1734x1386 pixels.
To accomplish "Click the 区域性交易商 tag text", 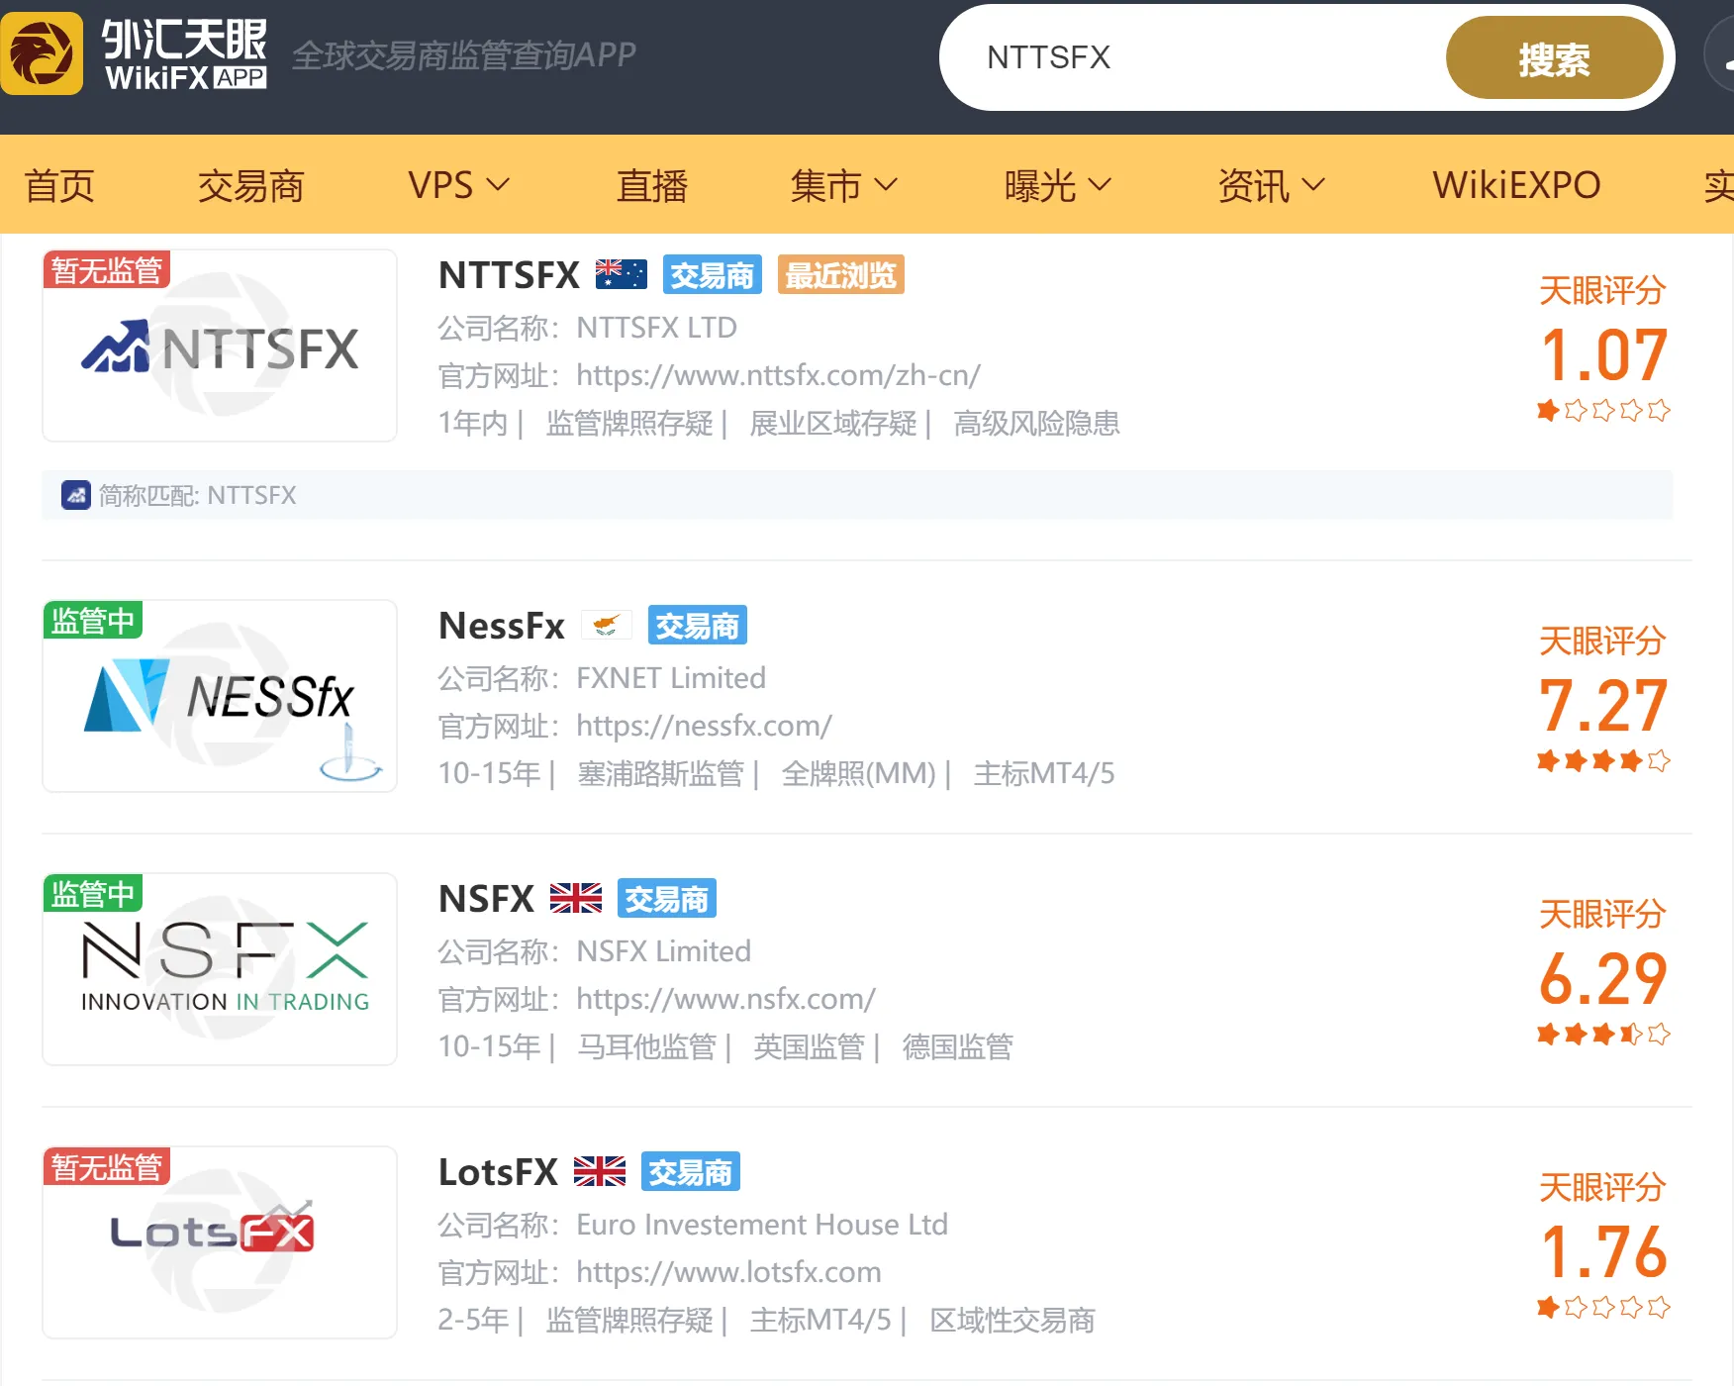I will coord(1011,1321).
